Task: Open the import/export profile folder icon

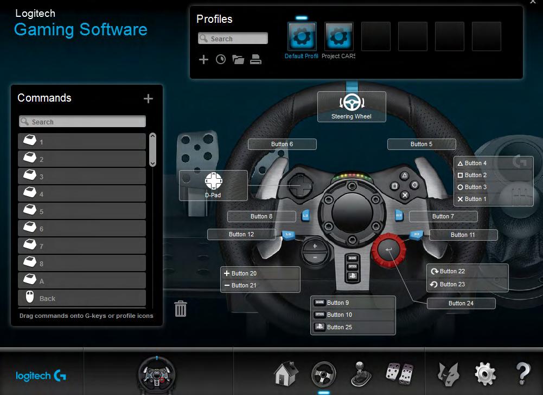Action: [x=238, y=60]
